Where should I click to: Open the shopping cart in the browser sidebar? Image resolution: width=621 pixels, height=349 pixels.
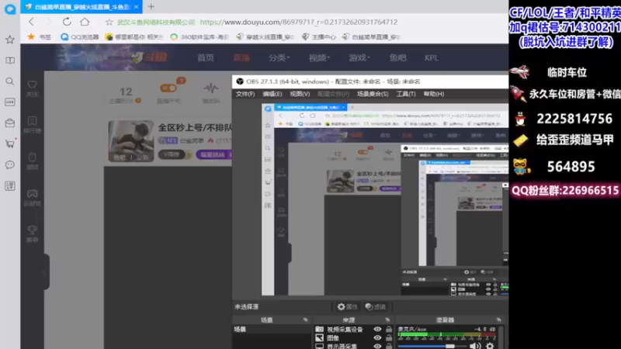(x=10, y=143)
